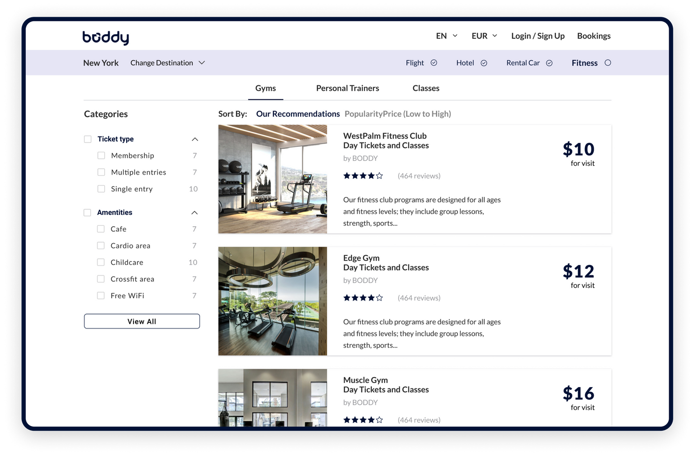694x456 pixels.
Task: Check the Childcare filter
Action: coord(101,262)
